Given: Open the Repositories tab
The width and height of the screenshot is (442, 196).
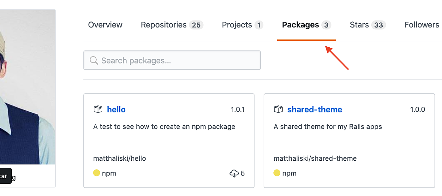Looking at the screenshot, I should [x=164, y=25].
